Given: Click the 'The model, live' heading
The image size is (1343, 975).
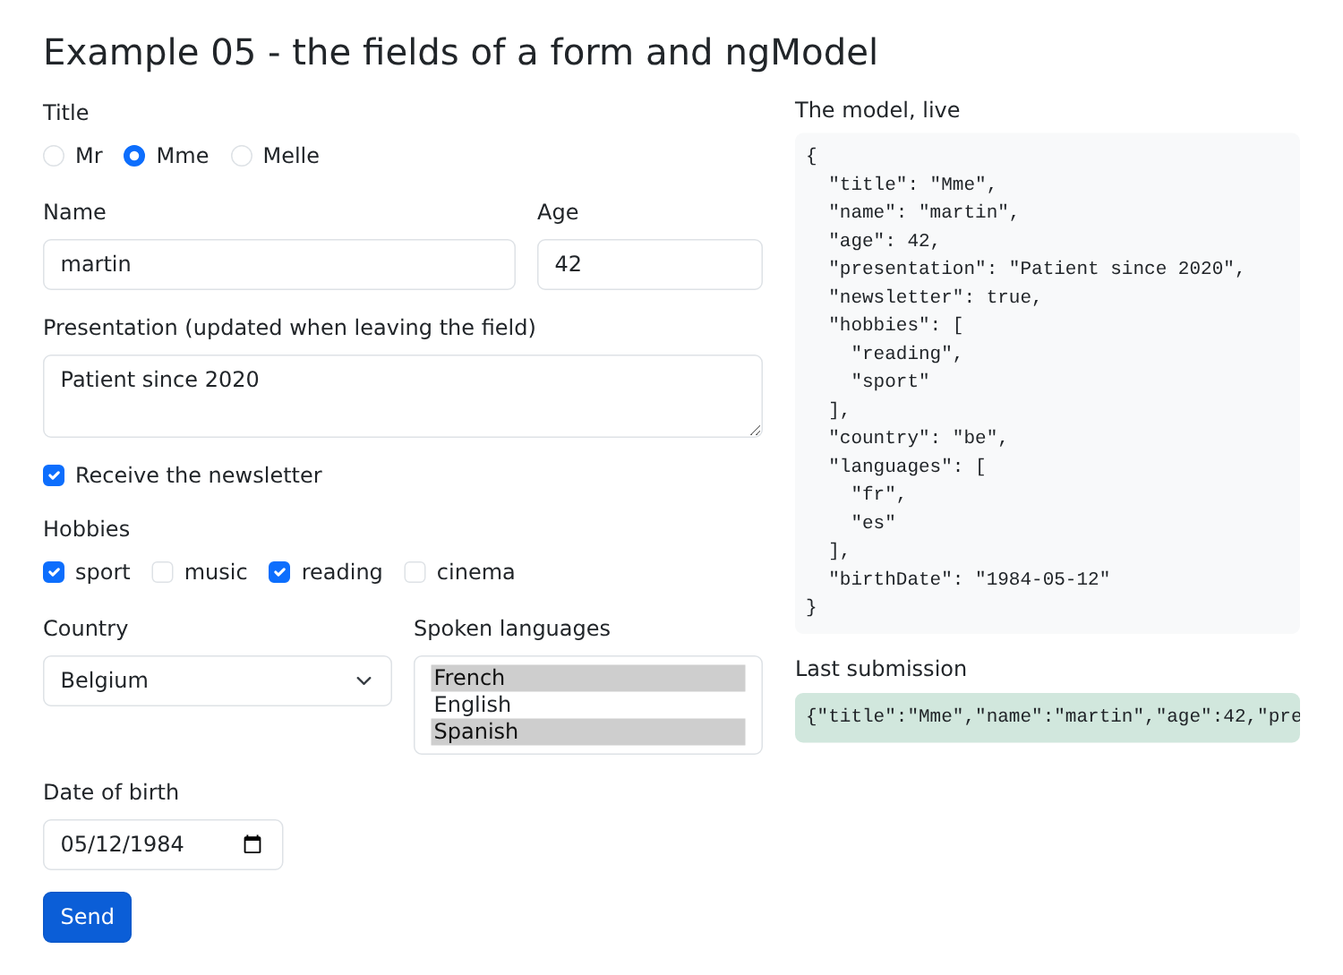Looking at the screenshot, I should pyautogui.click(x=877, y=110).
